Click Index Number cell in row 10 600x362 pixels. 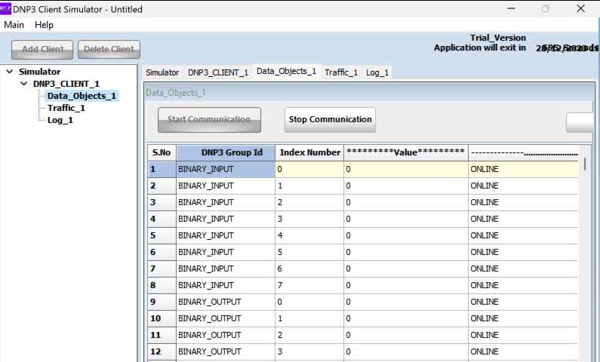click(309, 318)
